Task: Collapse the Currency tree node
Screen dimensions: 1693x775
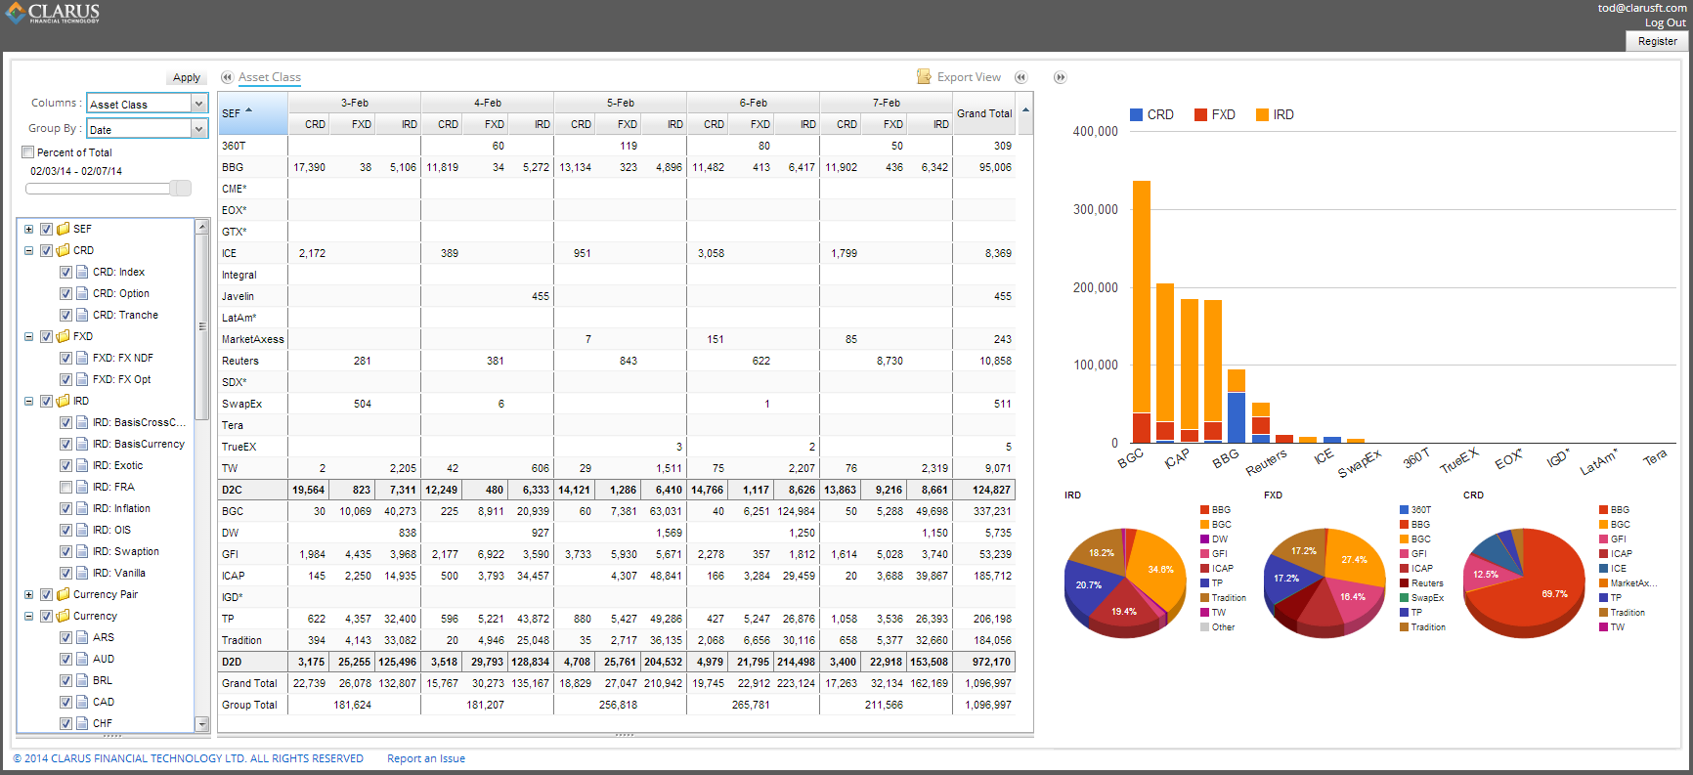Action: tap(28, 616)
